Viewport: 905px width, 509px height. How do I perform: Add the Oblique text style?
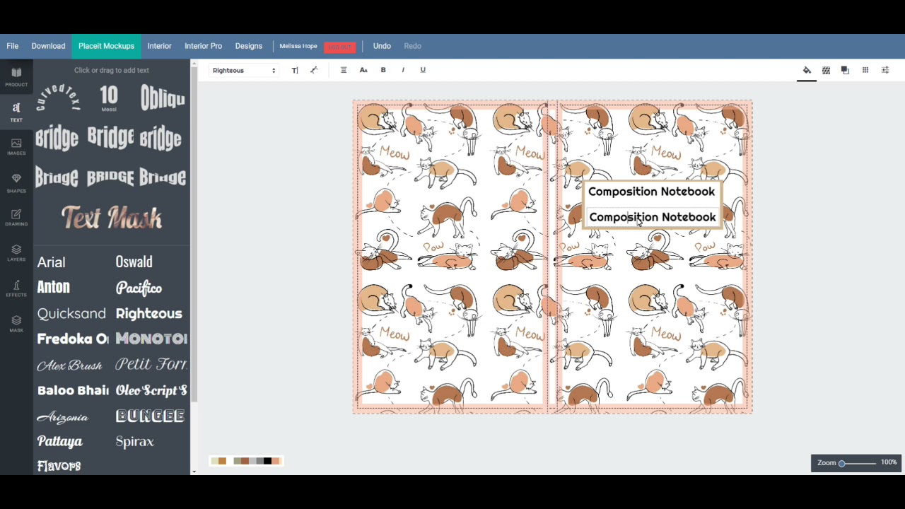coord(162,98)
